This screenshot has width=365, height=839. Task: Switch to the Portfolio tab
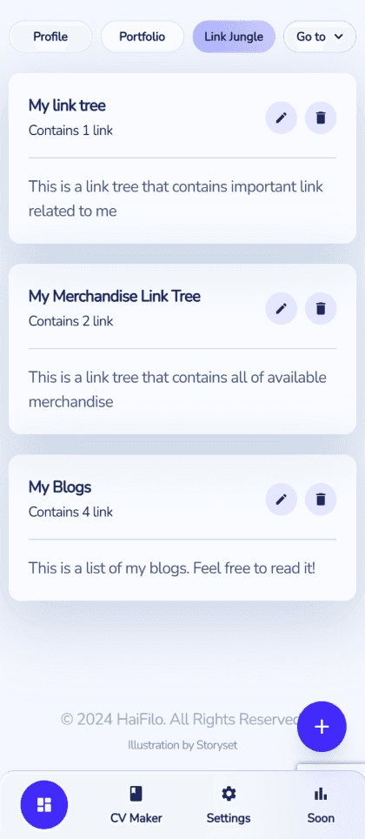tap(143, 37)
